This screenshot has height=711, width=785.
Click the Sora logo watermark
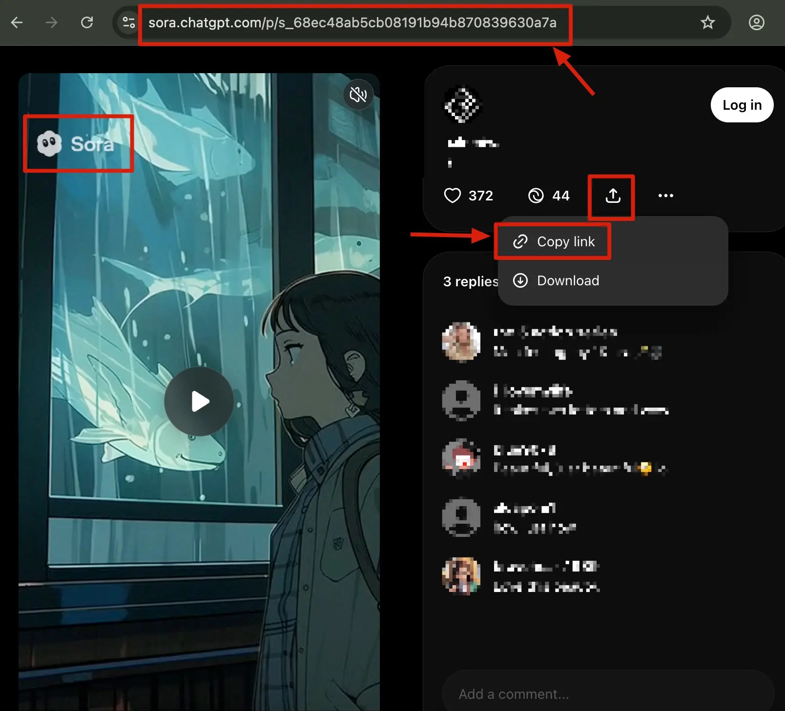point(76,144)
